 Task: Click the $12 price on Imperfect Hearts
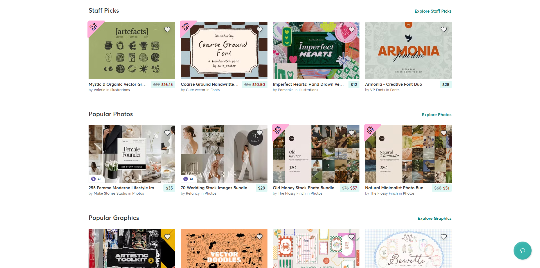354,85
